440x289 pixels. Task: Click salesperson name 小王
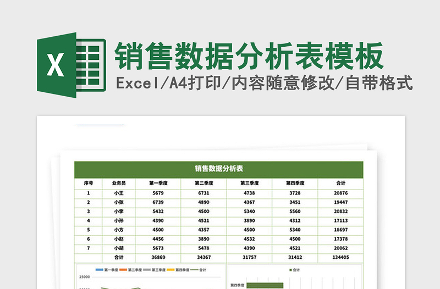(x=119, y=193)
